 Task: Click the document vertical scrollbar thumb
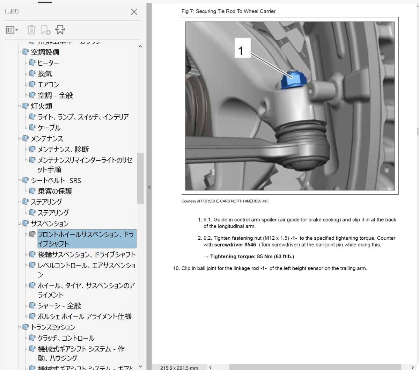click(417, 132)
